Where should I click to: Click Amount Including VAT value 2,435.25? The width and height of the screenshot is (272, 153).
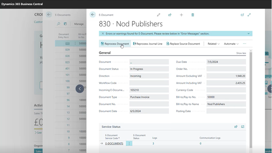click(226, 83)
